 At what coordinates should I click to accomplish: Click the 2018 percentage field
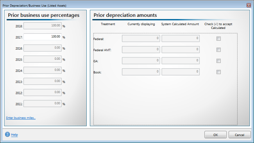click(43, 26)
